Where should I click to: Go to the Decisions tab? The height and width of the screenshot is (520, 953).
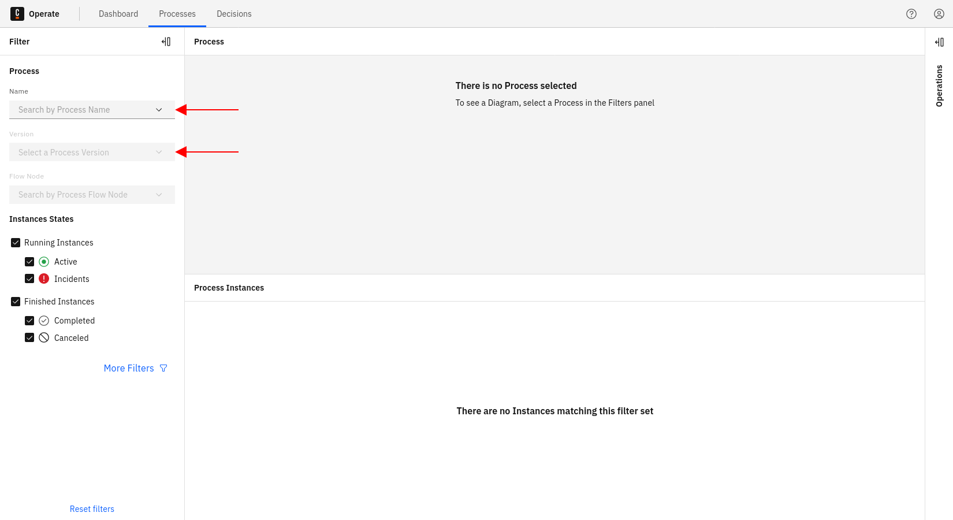(x=234, y=14)
